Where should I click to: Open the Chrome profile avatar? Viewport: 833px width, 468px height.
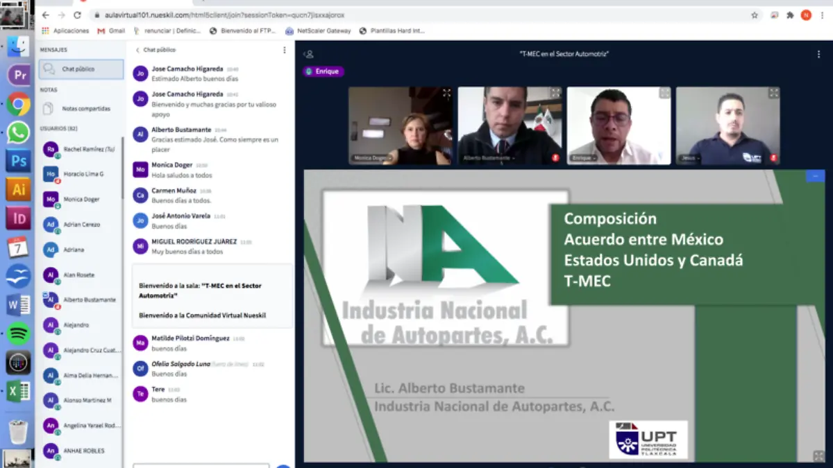click(x=806, y=15)
